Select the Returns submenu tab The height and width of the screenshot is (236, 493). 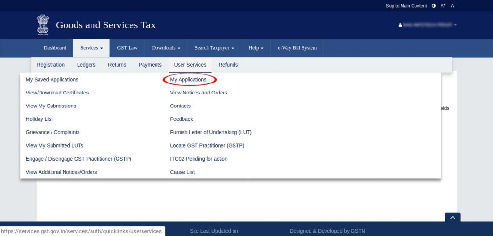pos(117,65)
